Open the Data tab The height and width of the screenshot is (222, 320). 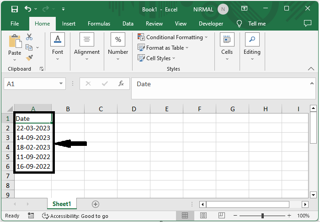click(x=128, y=24)
